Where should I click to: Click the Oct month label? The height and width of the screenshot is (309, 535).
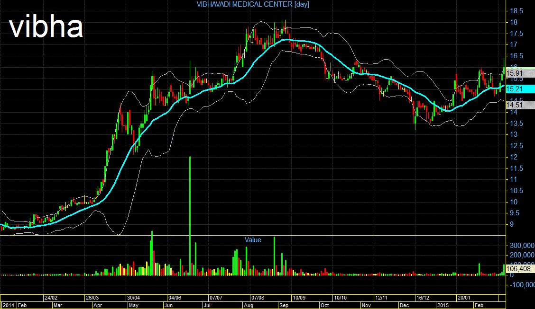point(324,305)
